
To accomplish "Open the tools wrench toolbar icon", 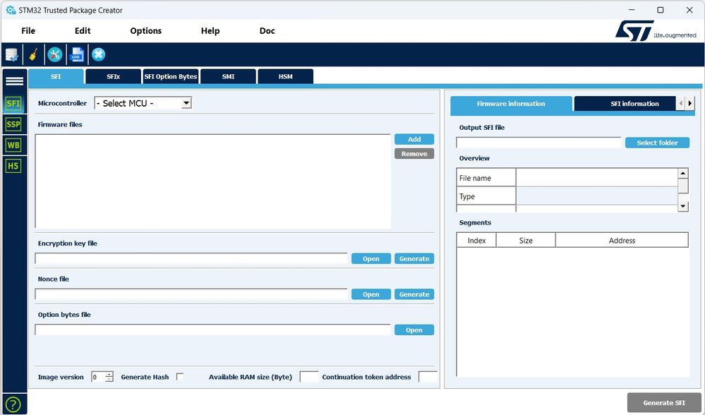I will [55, 55].
